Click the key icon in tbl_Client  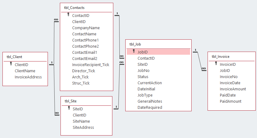pos(11,65)
